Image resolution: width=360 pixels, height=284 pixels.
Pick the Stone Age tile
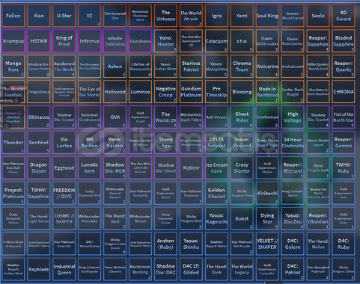(165, 143)
